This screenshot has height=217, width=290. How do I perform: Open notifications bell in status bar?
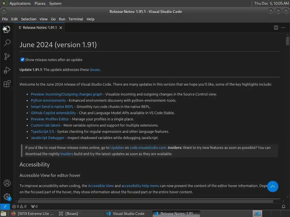(x=283, y=206)
